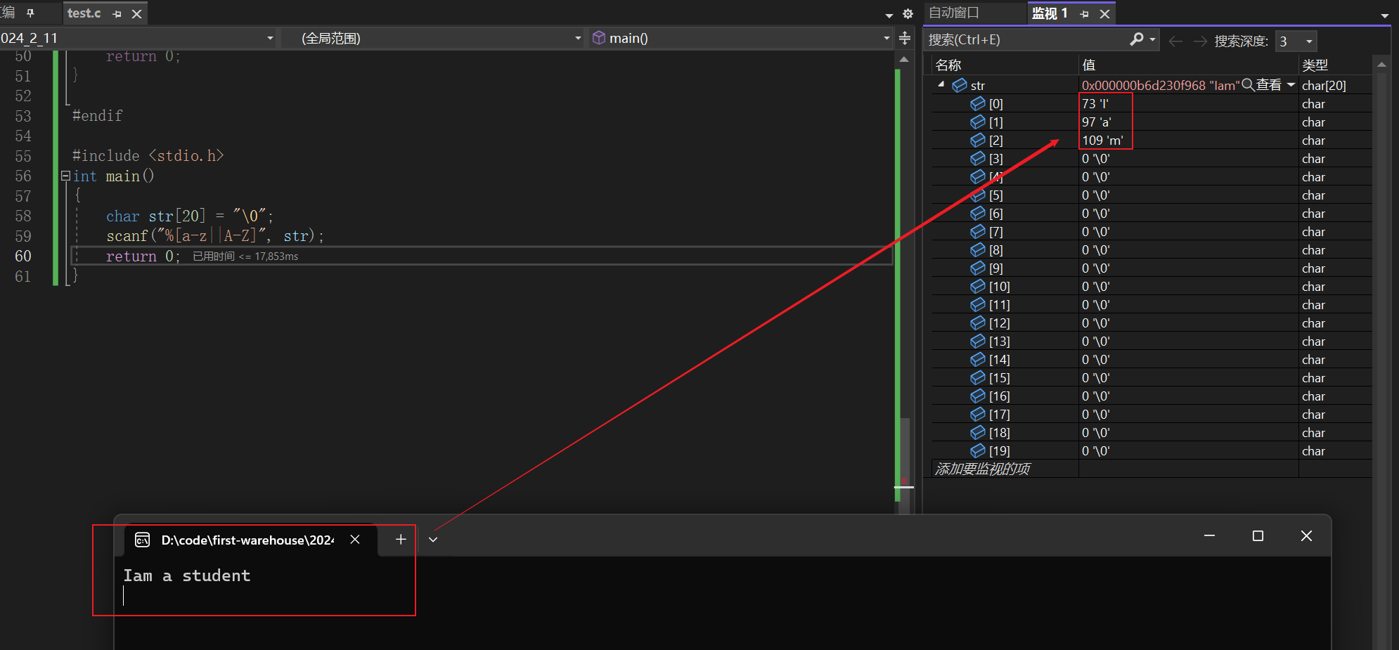Click the search previous-result arrow

coord(1175,41)
